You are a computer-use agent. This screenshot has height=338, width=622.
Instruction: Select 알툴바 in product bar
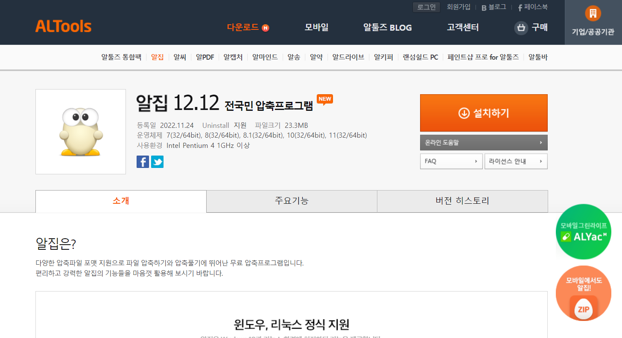(x=538, y=57)
